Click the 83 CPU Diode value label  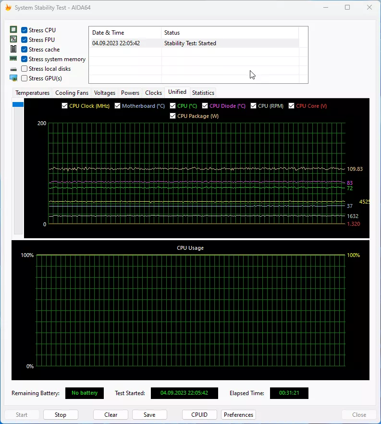(350, 183)
